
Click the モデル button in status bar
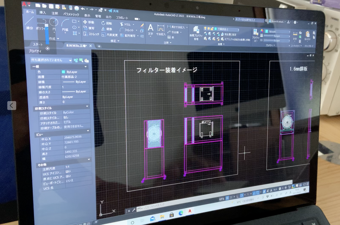(222, 199)
